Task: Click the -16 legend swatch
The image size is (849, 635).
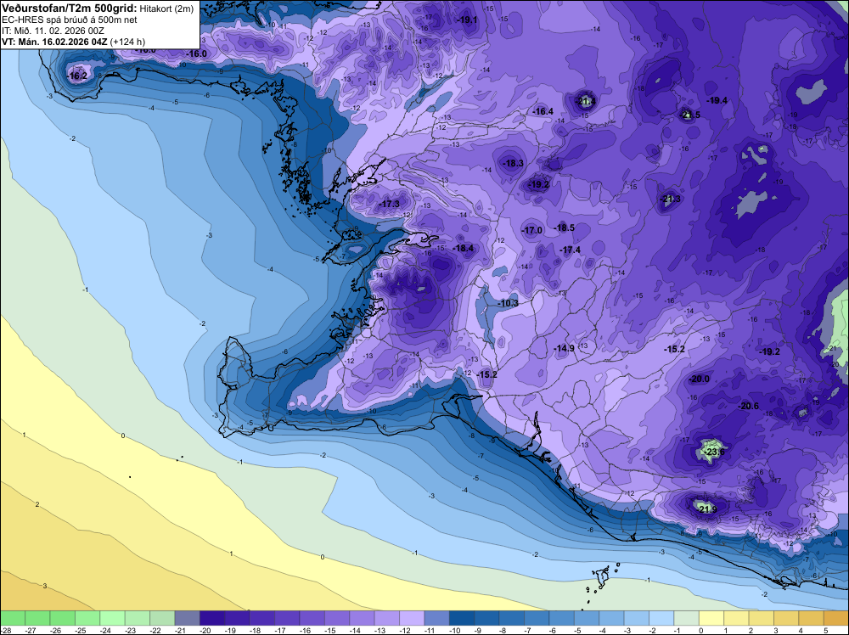Action: click(x=312, y=618)
